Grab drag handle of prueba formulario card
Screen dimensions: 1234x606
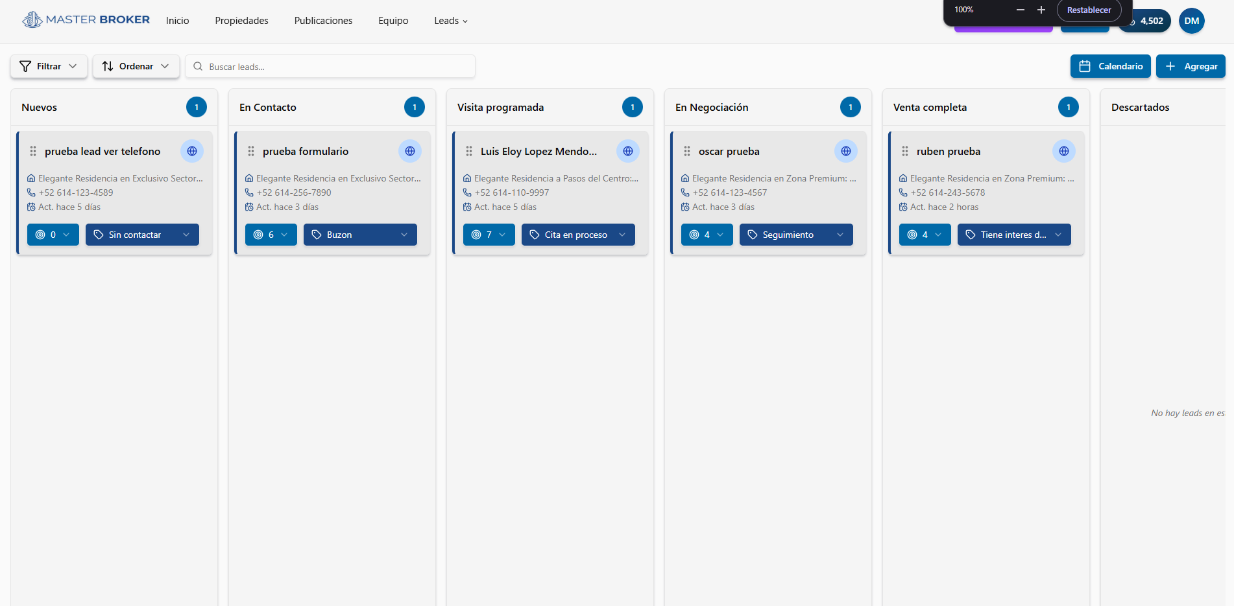point(251,151)
